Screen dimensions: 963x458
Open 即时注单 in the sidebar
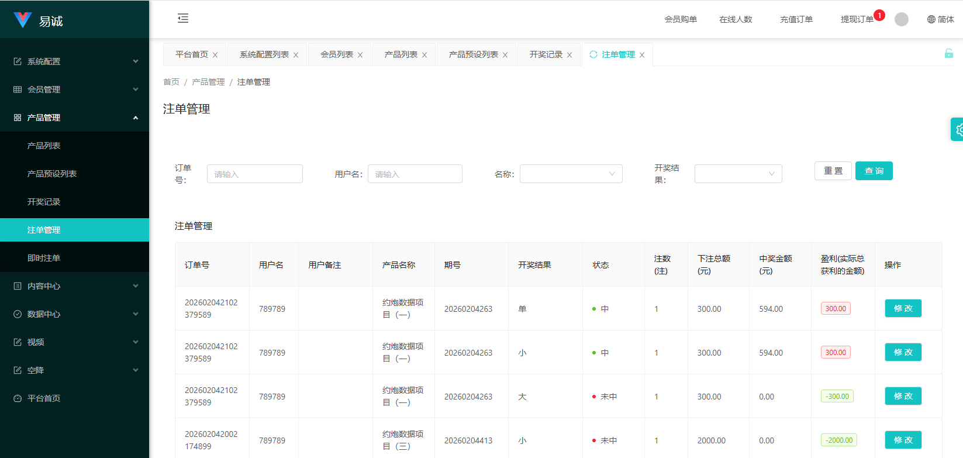click(44, 258)
